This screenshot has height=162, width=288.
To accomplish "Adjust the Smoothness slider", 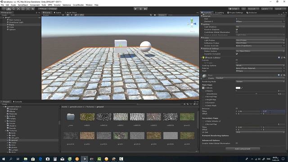I will pyautogui.click(x=256, y=94).
